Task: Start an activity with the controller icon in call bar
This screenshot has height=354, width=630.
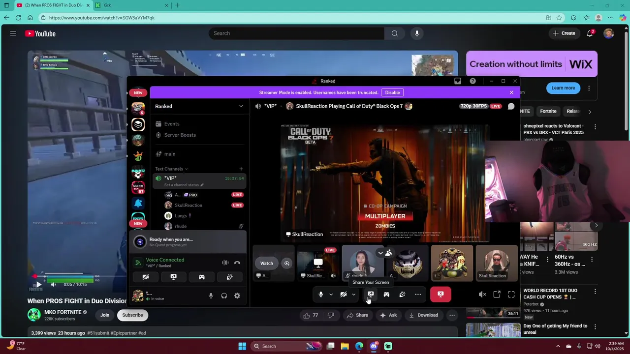Action: click(386, 295)
